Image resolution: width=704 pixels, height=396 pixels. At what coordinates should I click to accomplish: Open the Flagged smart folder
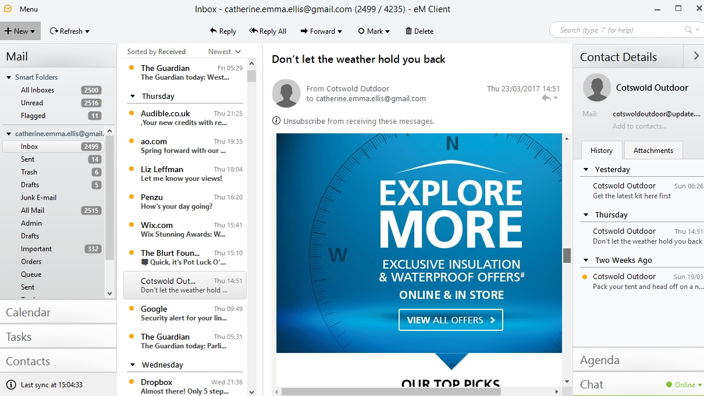tap(33, 116)
